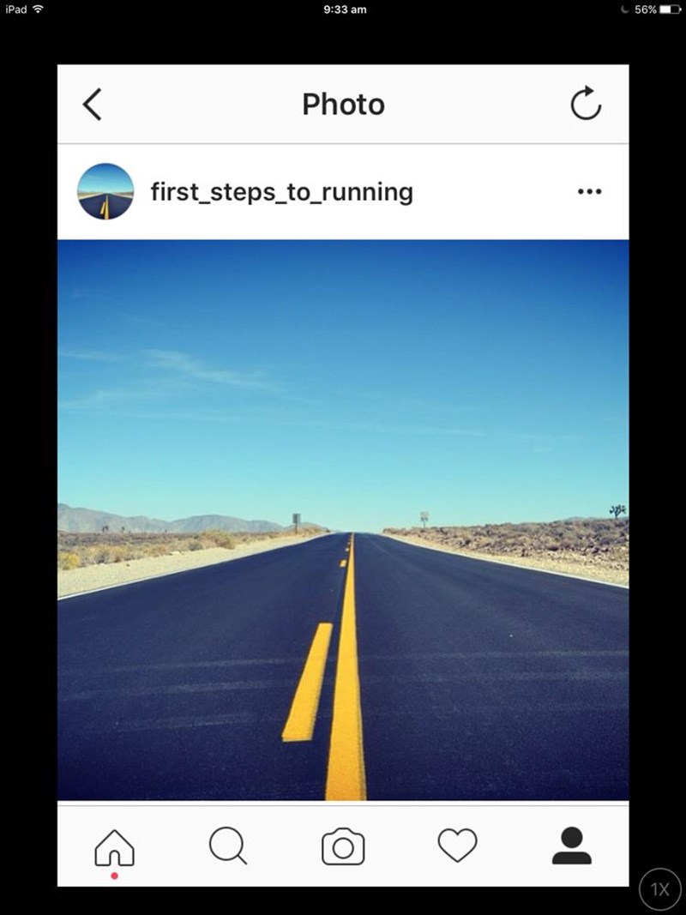Open the profile person tab

(572, 846)
